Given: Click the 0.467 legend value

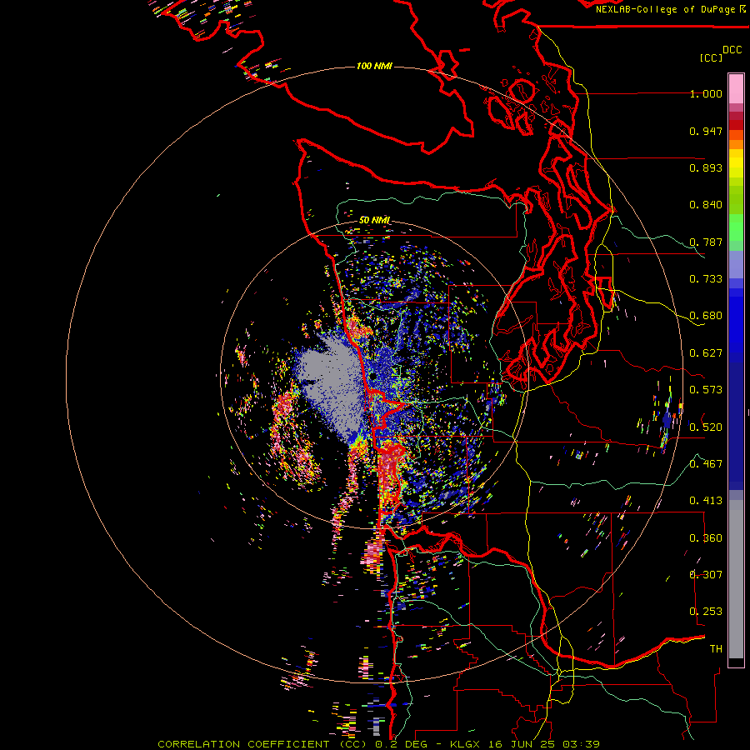Looking at the screenshot, I should [x=706, y=464].
